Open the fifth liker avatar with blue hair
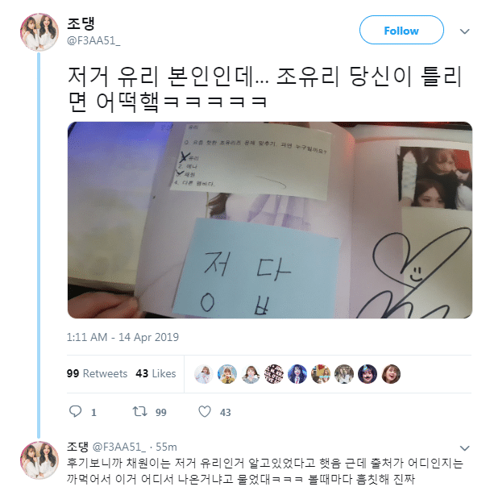 pyautogui.click(x=297, y=374)
